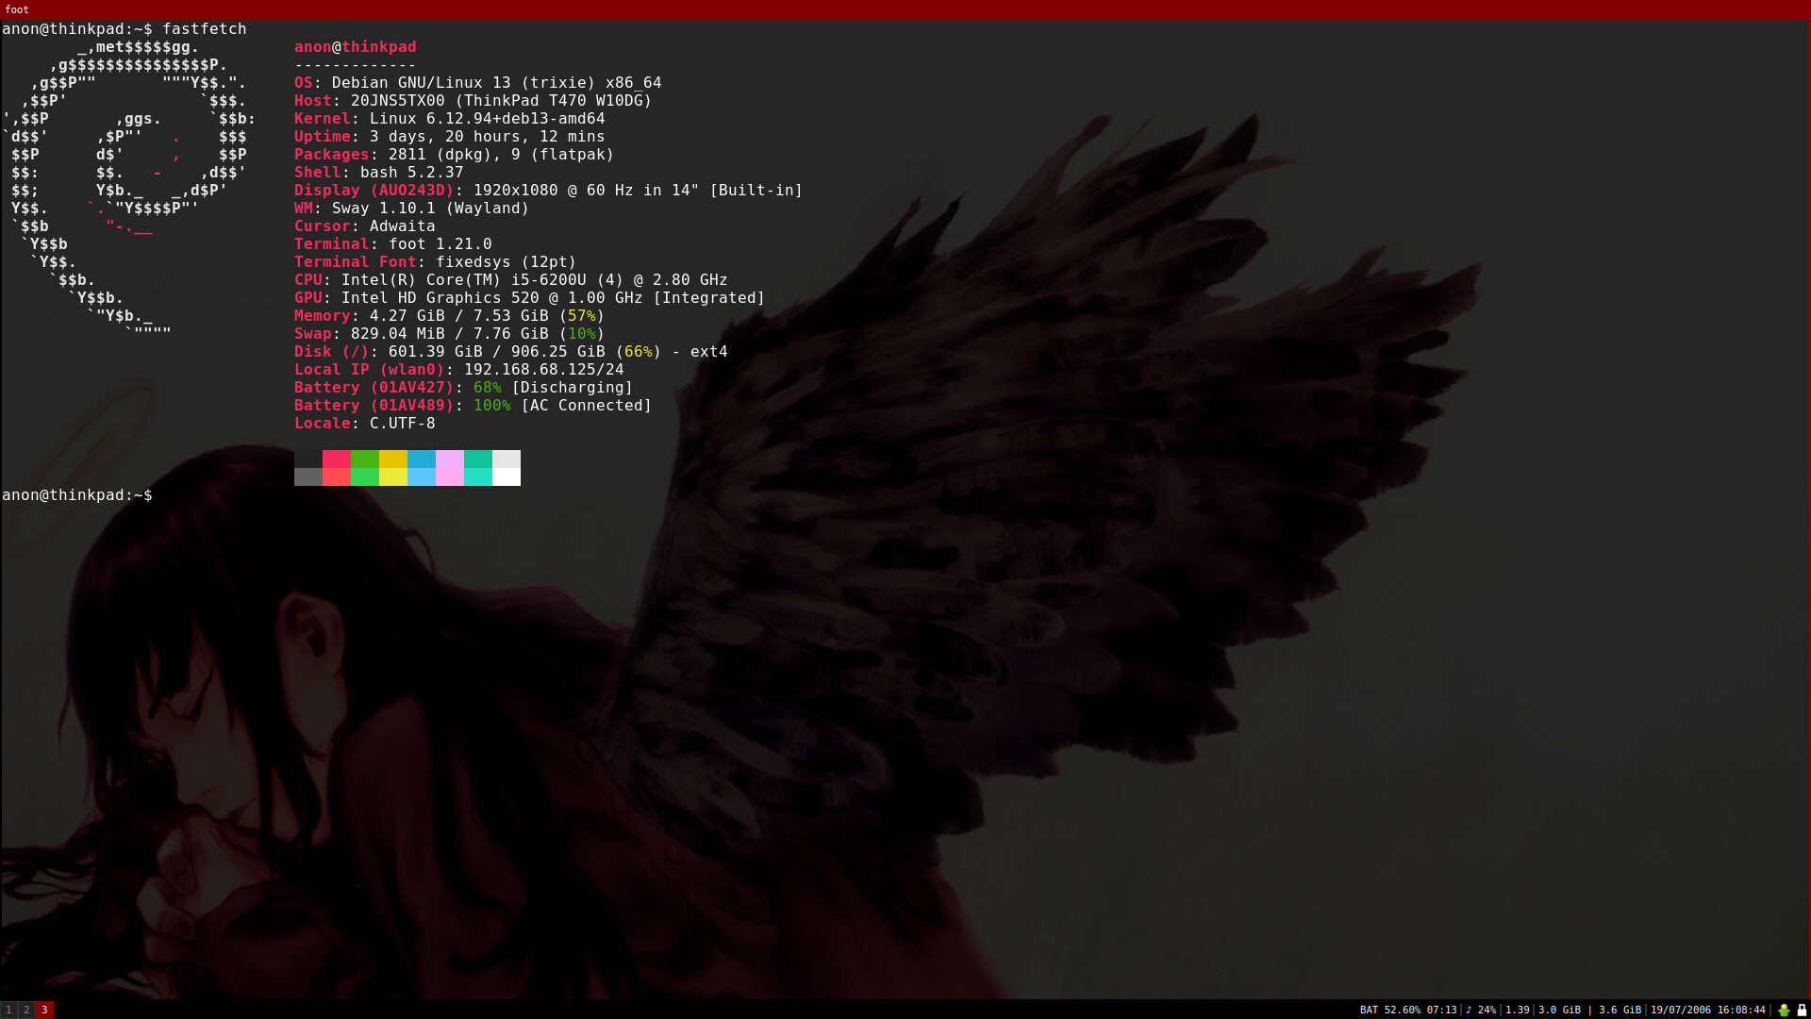Switch to workspace 2
This screenshot has width=1811, height=1019.
[x=26, y=1010]
